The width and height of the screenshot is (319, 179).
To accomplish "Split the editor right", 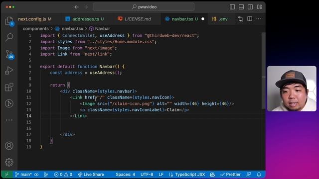I will [250, 19].
